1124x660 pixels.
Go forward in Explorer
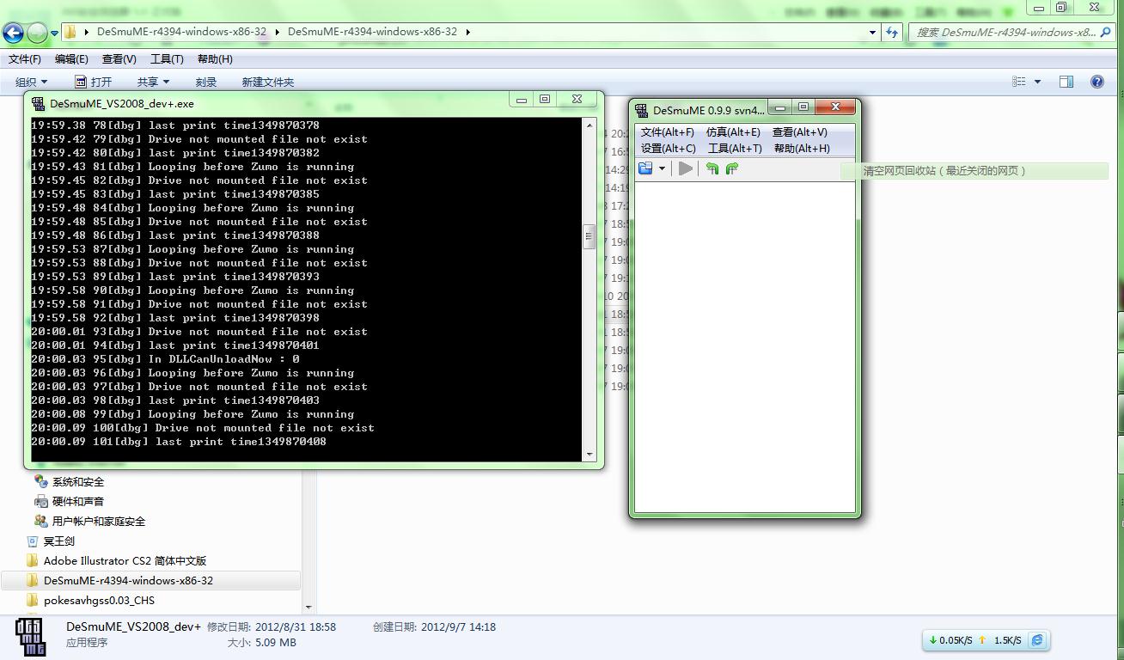37,33
